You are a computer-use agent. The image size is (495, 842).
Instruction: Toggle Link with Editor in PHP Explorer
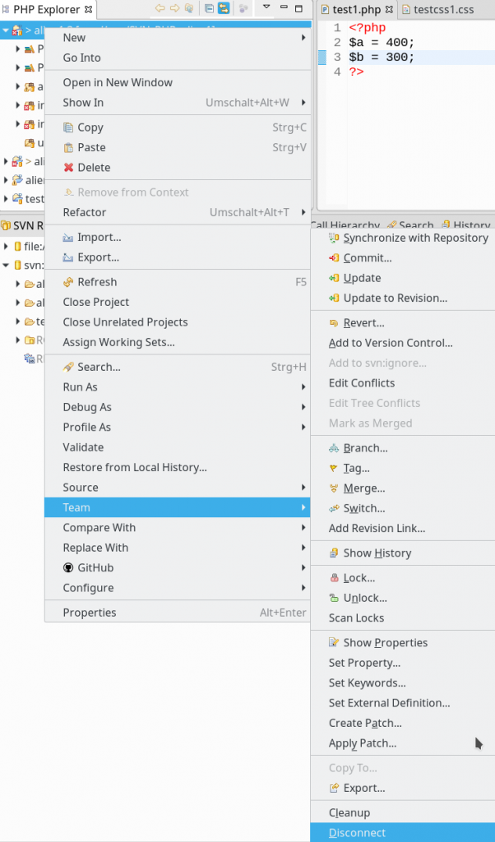pyautogui.click(x=224, y=8)
